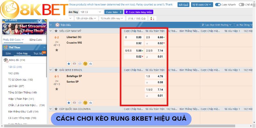
Task: Toggle the Chế độ switch
Action: pos(242,4)
